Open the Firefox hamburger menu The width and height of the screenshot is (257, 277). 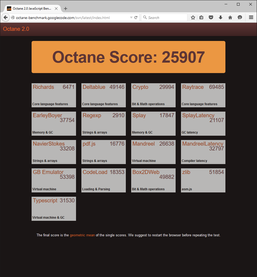(x=251, y=17)
